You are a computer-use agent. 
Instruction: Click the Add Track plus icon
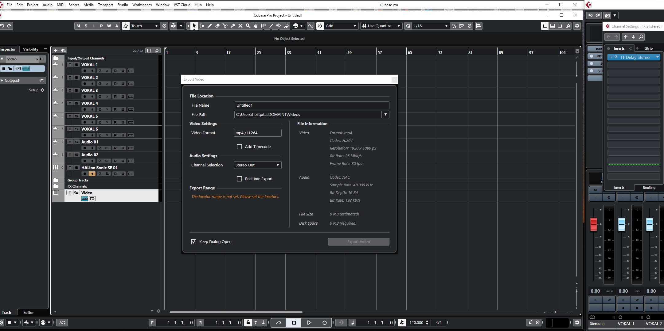pos(56,50)
